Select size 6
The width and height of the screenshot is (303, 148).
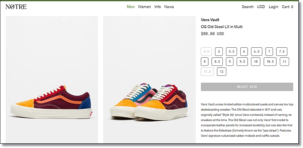tap(244, 52)
